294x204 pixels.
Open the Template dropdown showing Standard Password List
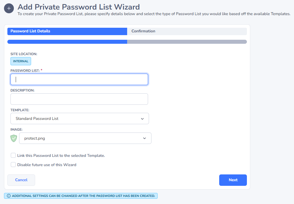click(79, 118)
